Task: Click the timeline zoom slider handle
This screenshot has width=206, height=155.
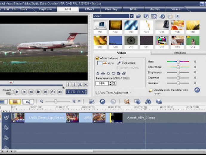Action: (x=56, y=101)
